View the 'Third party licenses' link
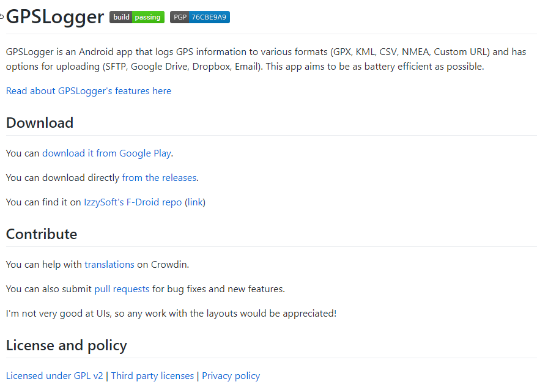 click(x=152, y=376)
